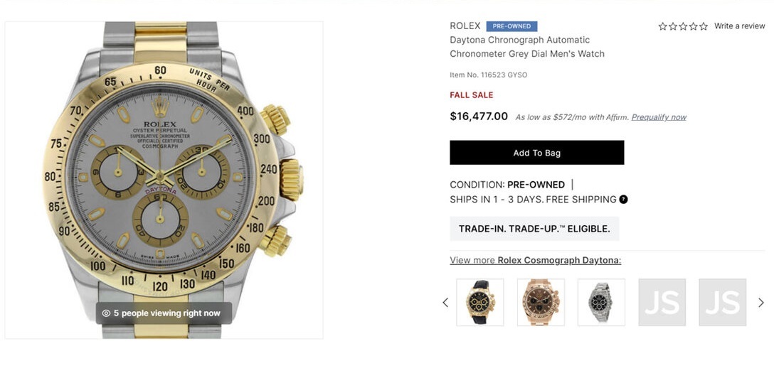
Task: Click the fifth rating star
Action: coord(704,26)
